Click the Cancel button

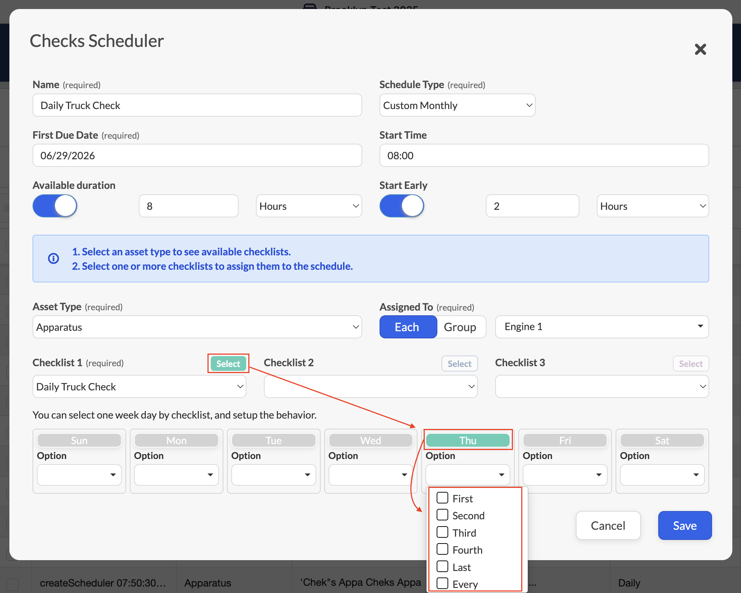click(x=608, y=525)
